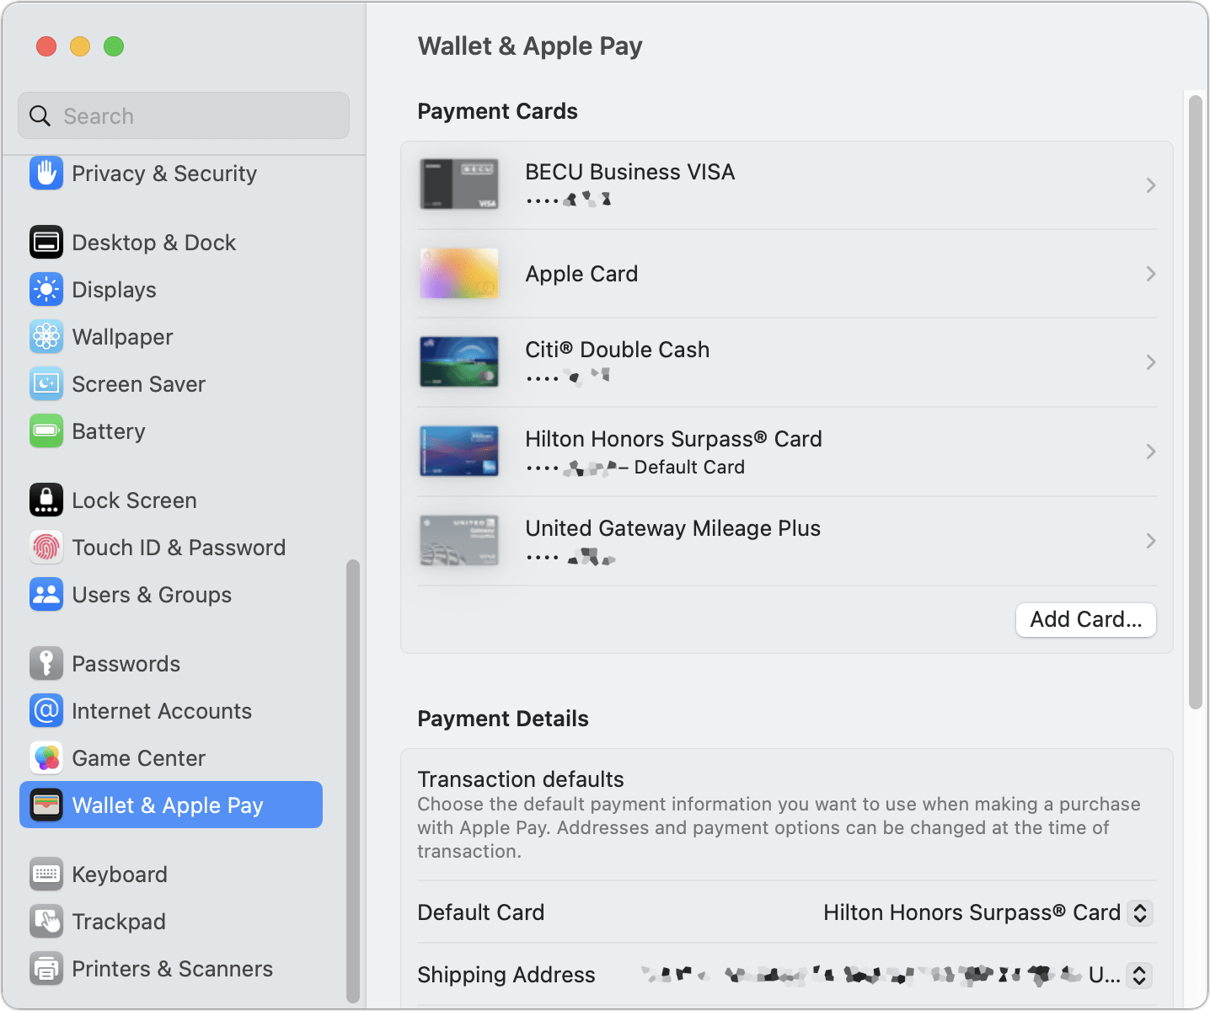Screen dimensions: 1210x1011
Task: Open Game Center settings icon
Action: (46, 757)
